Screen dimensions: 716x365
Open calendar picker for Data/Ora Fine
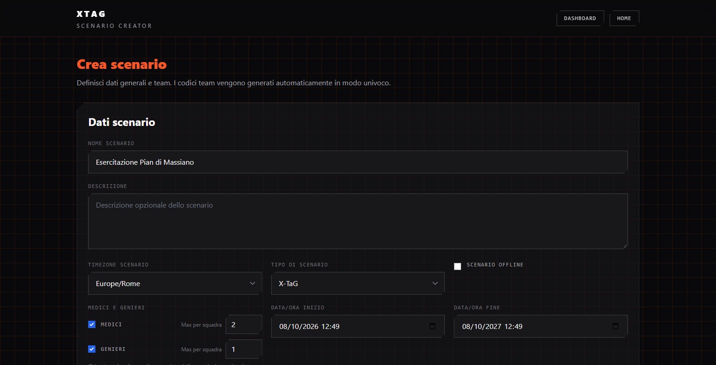point(615,326)
